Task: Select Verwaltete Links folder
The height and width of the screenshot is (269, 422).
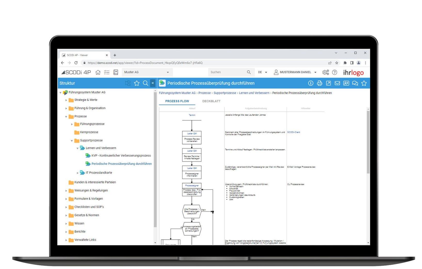Action: 85,240
